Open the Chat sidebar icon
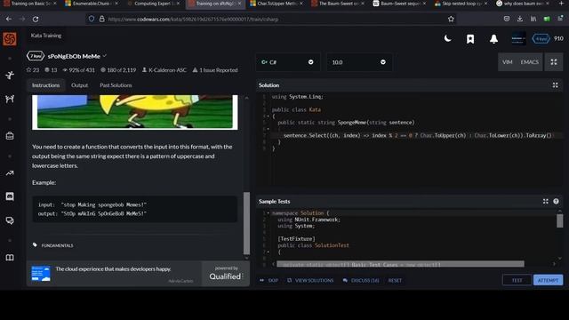 (x=10, y=196)
